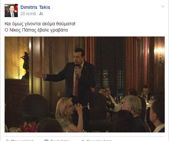Click the Σχολίασε comment label
Viewport: 169px width, 141px height.
tap(60, 140)
